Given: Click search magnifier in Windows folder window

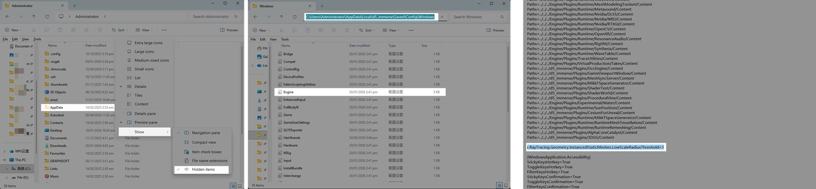Looking at the screenshot, I should coord(502,17).
